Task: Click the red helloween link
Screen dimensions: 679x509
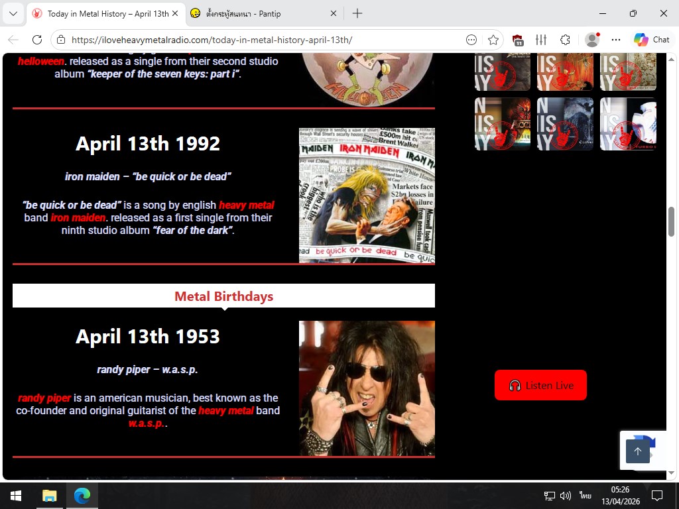Action: point(41,61)
